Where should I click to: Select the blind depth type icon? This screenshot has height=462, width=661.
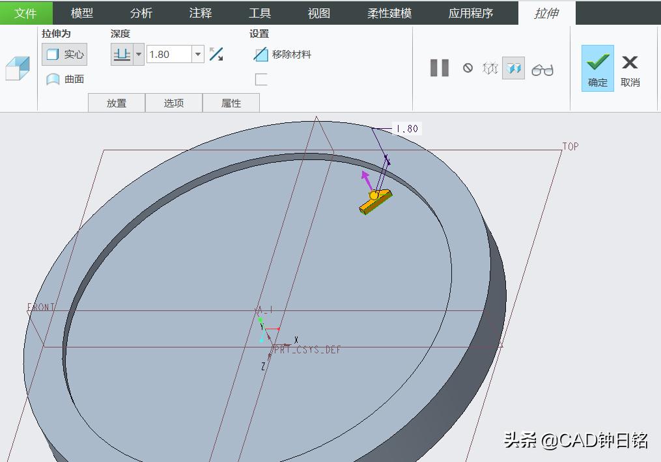pyautogui.click(x=120, y=54)
